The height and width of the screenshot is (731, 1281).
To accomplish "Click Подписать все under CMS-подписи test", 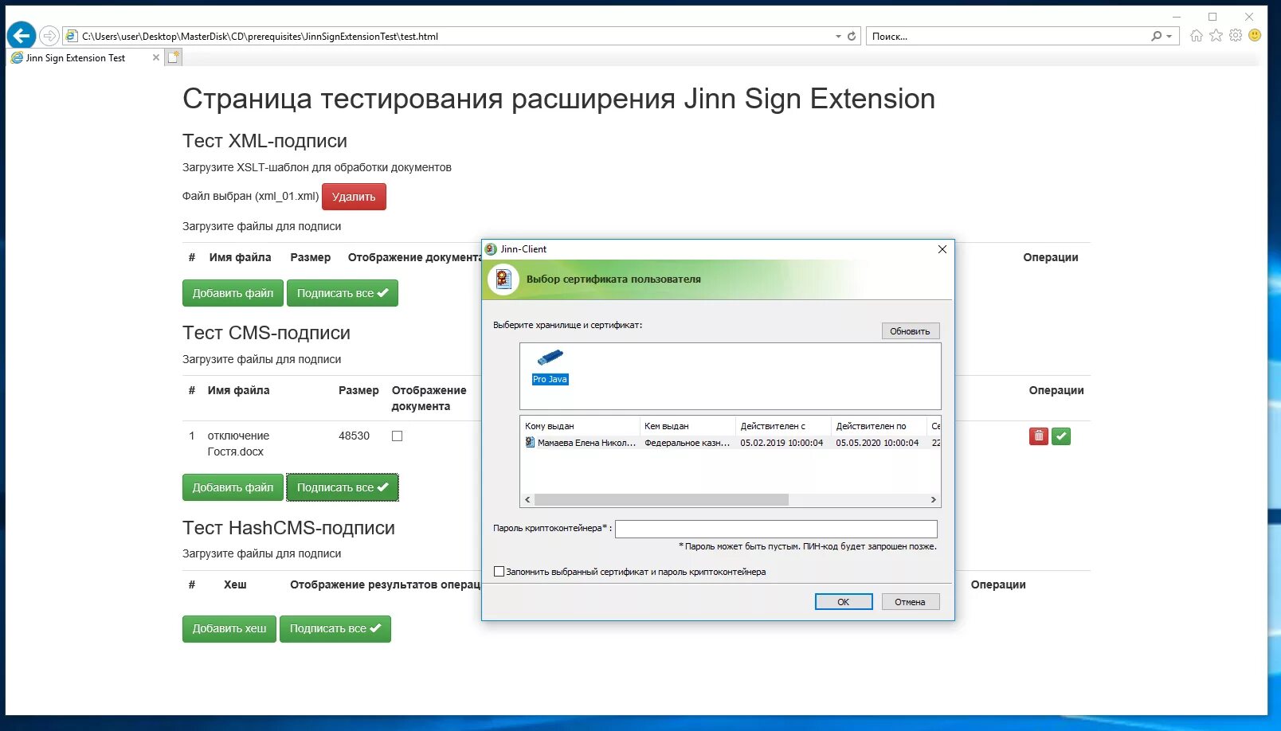I will click(x=343, y=487).
